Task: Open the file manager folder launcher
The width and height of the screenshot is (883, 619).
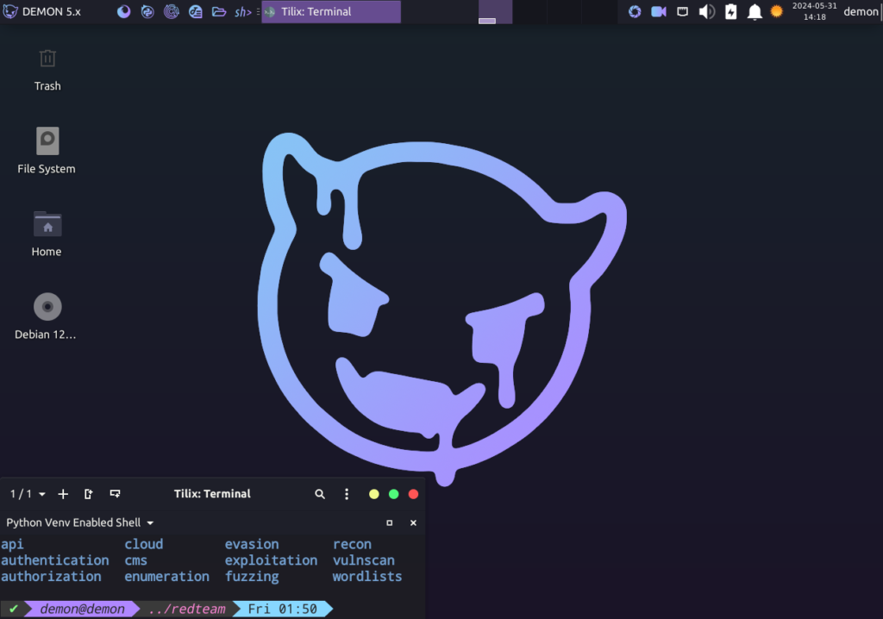Action: tap(219, 11)
